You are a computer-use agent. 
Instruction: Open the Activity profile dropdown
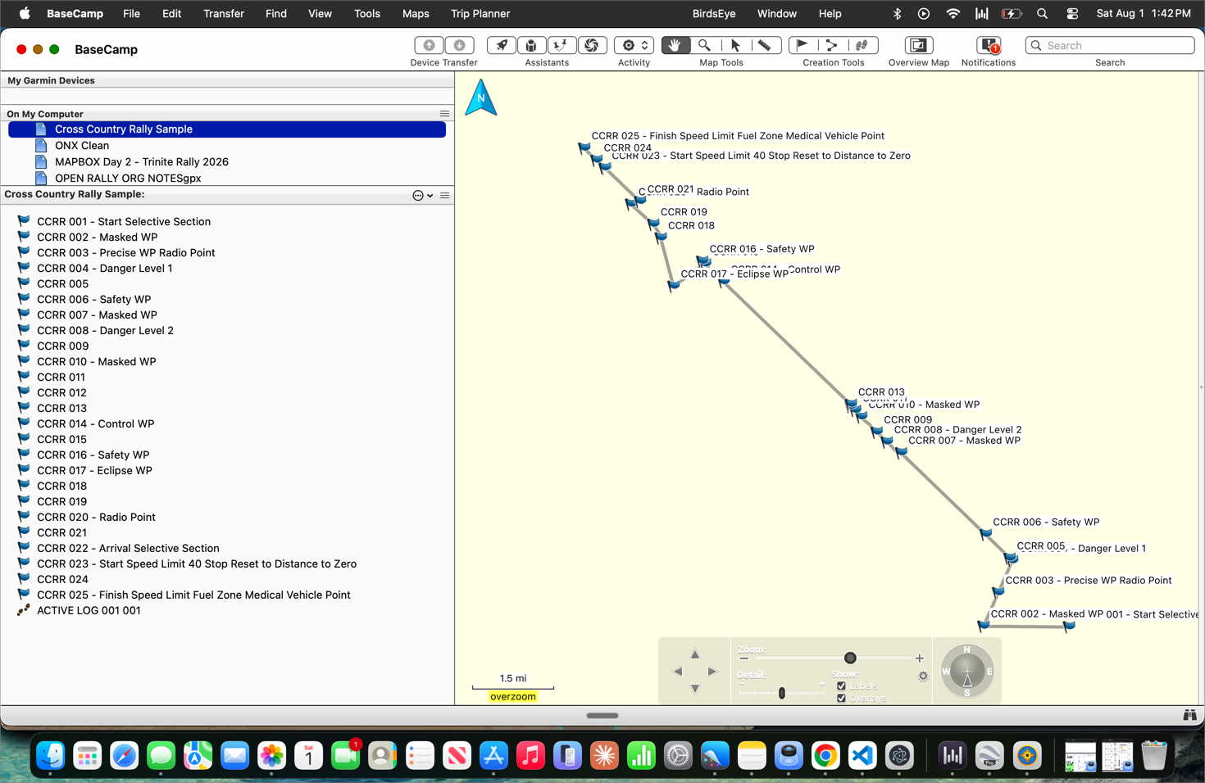click(634, 45)
